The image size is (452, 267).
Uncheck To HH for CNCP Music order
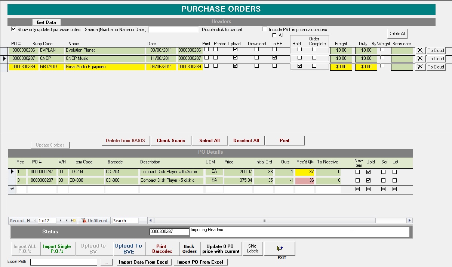[x=275, y=58]
